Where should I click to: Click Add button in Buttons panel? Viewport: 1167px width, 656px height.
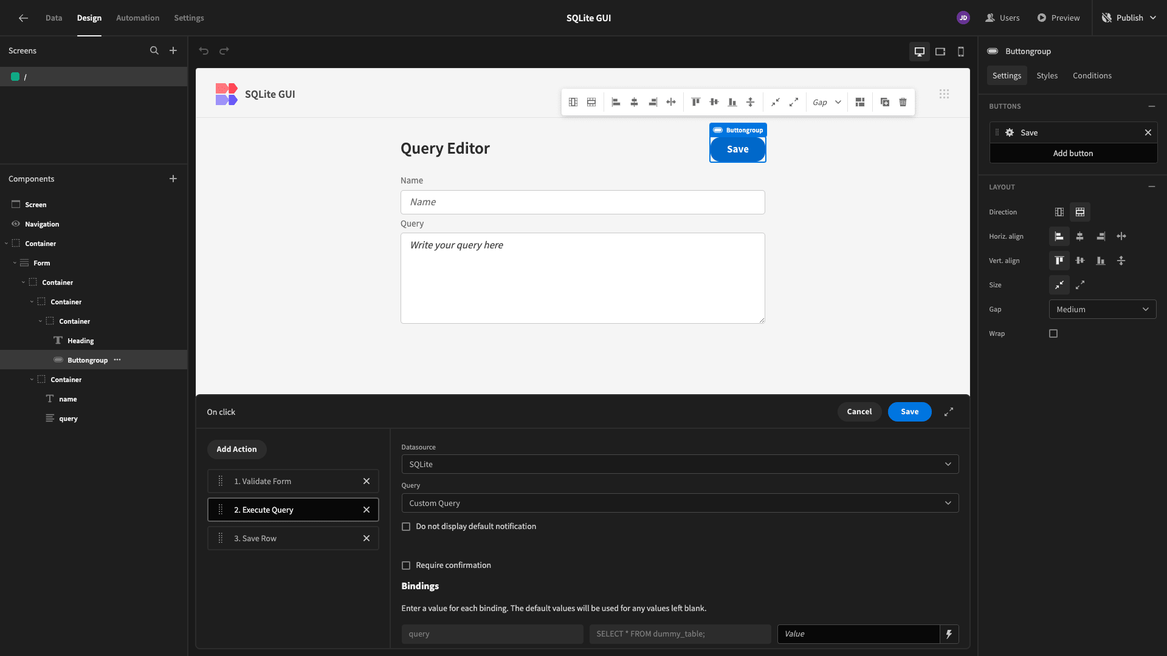pos(1073,153)
